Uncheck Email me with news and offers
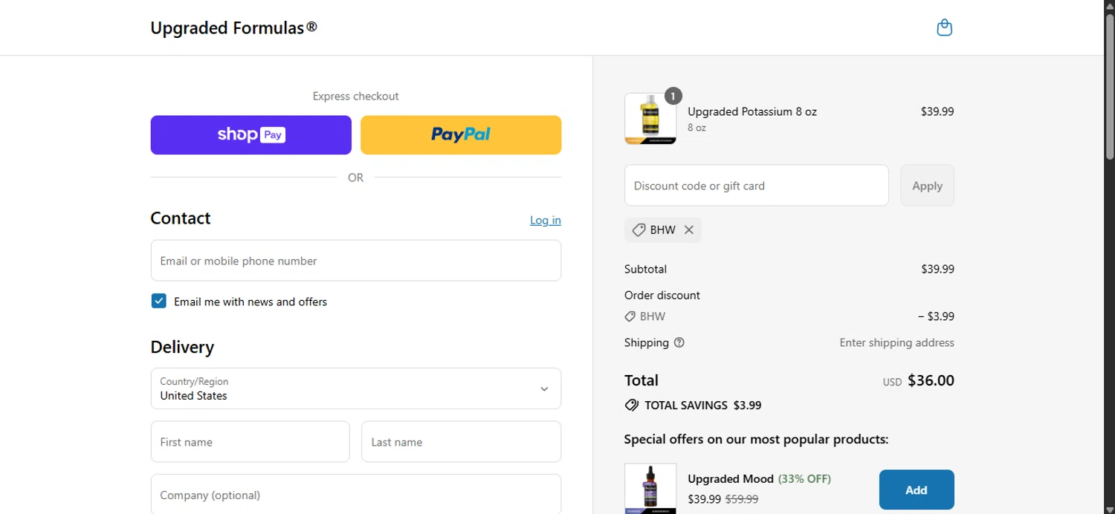The height and width of the screenshot is (514, 1115). 158,301
